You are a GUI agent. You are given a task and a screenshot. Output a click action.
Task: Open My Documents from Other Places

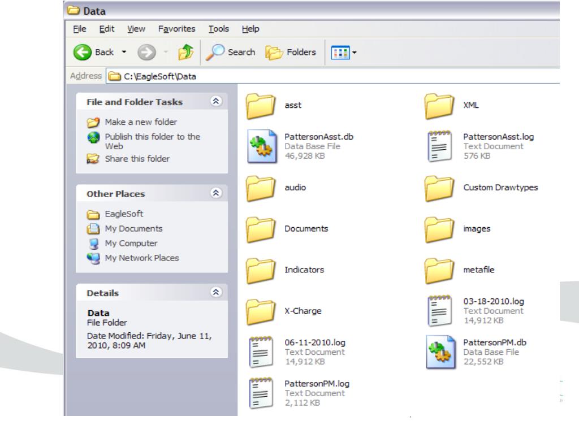click(x=133, y=228)
